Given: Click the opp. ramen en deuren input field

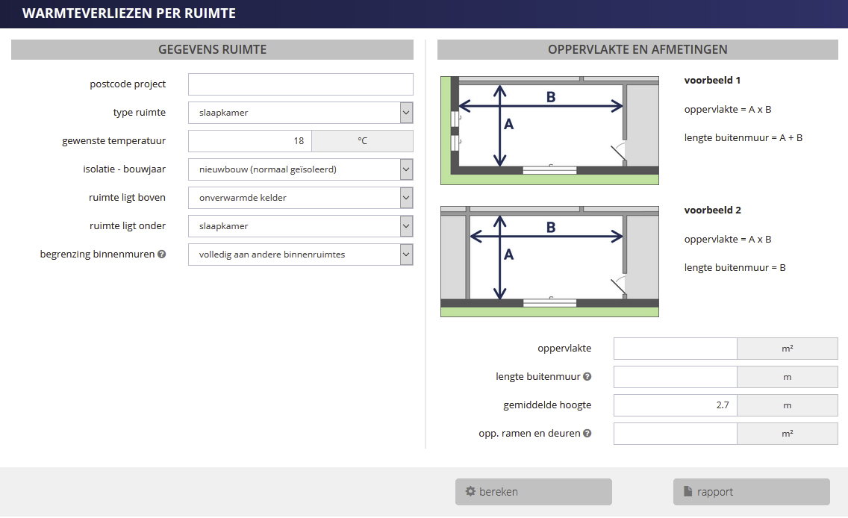Looking at the screenshot, I should tap(675, 434).
